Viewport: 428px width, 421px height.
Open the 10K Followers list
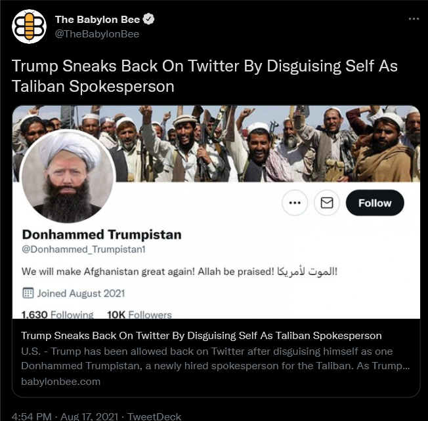[139, 314]
